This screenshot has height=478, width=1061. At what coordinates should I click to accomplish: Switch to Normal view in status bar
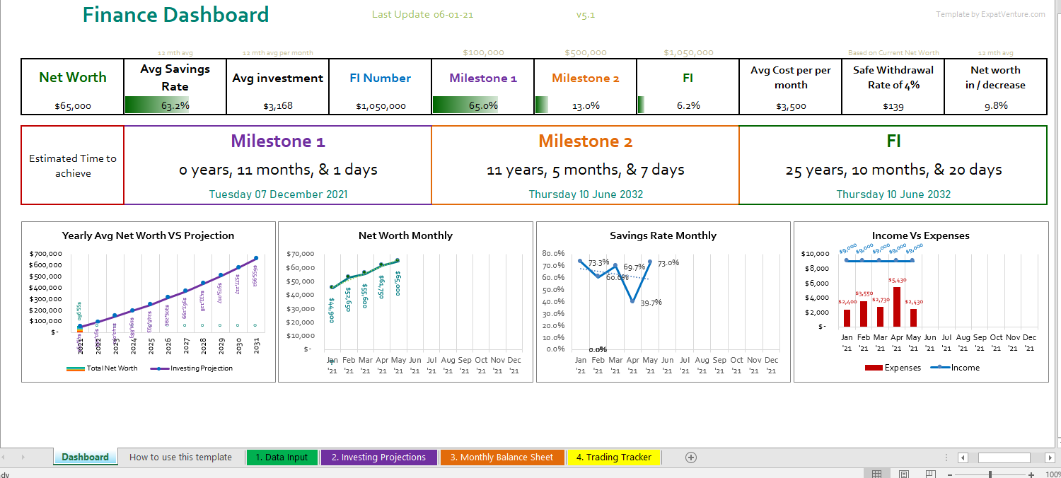tap(876, 474)
